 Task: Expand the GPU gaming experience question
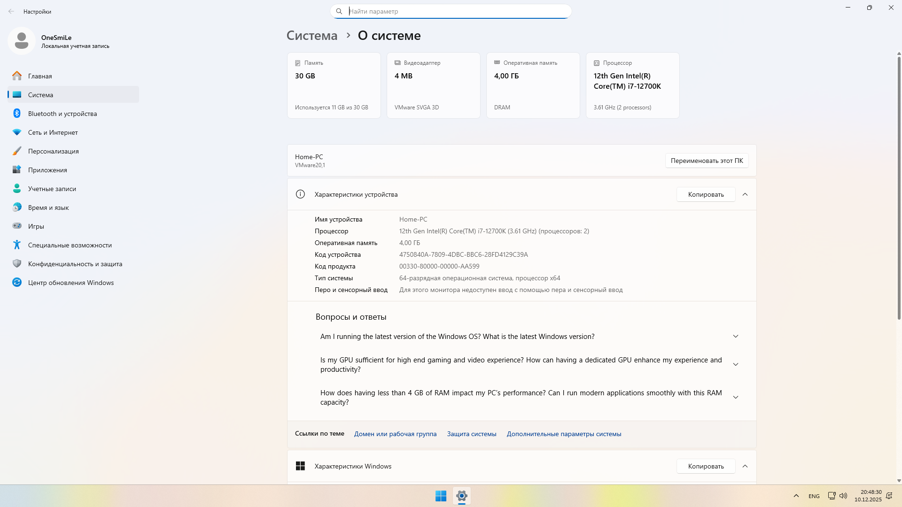coord(736,365)
